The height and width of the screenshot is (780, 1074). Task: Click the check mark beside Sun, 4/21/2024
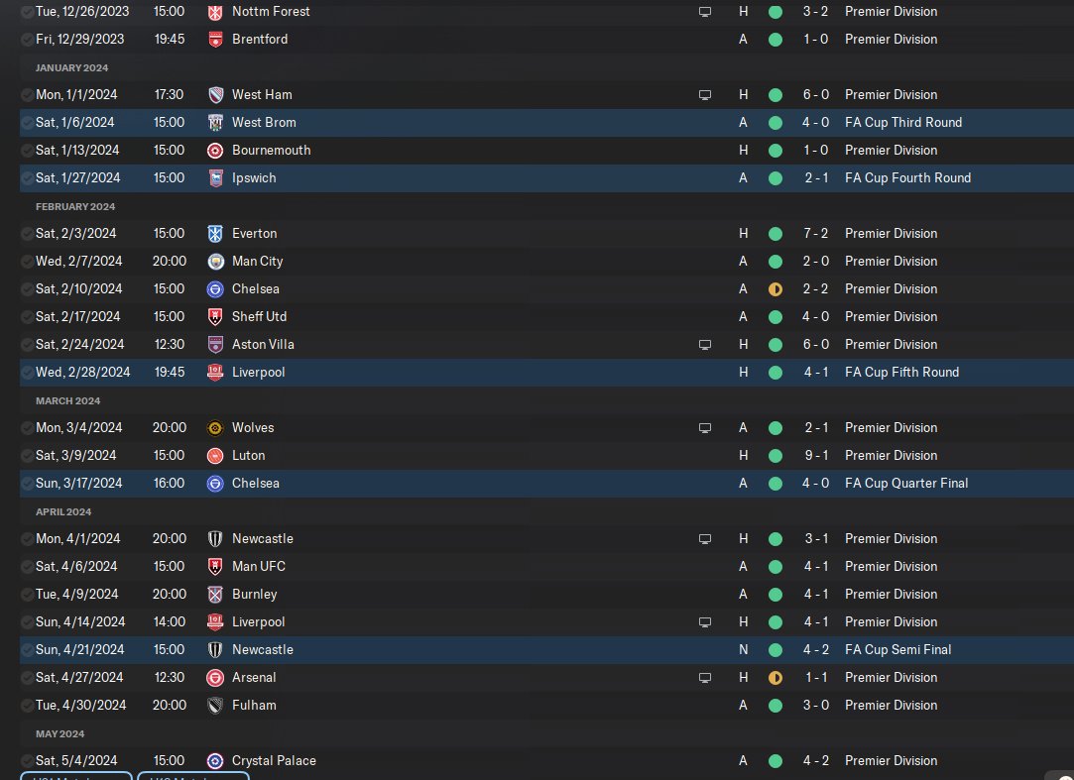[x=27, y=650]
